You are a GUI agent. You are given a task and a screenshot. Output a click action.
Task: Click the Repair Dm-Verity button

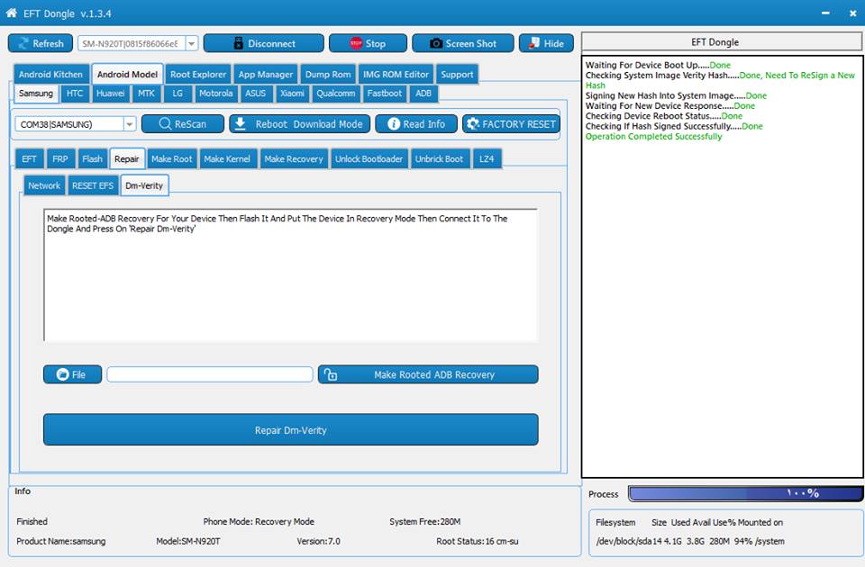tap(291, 430)
